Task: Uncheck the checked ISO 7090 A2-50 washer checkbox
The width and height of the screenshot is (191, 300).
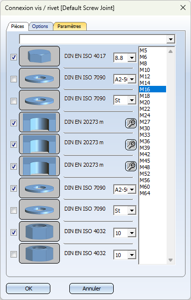Action: coord(13,189)
